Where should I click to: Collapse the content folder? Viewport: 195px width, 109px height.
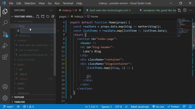point(22,40)
